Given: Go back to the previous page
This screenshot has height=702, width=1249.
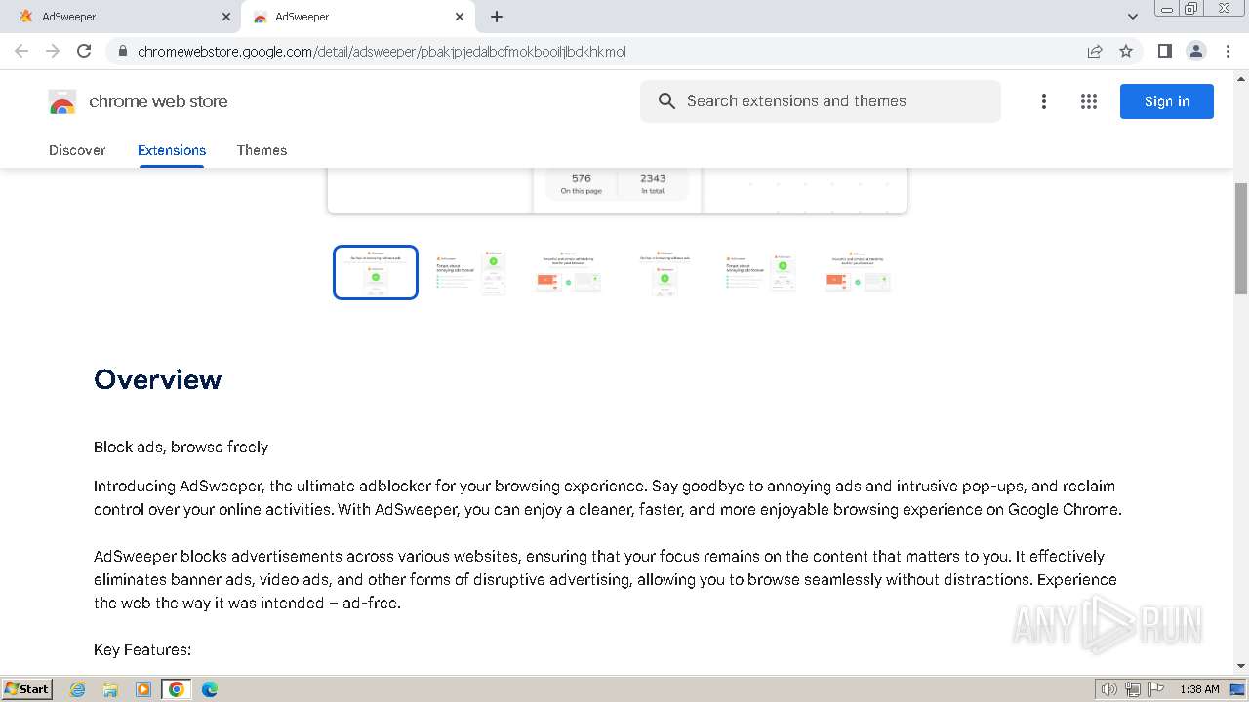Looking at the screenshot, I should 21,51.
